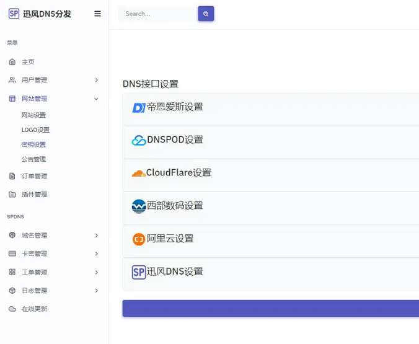Expand the 卡密管理 menu chevron

96,254
